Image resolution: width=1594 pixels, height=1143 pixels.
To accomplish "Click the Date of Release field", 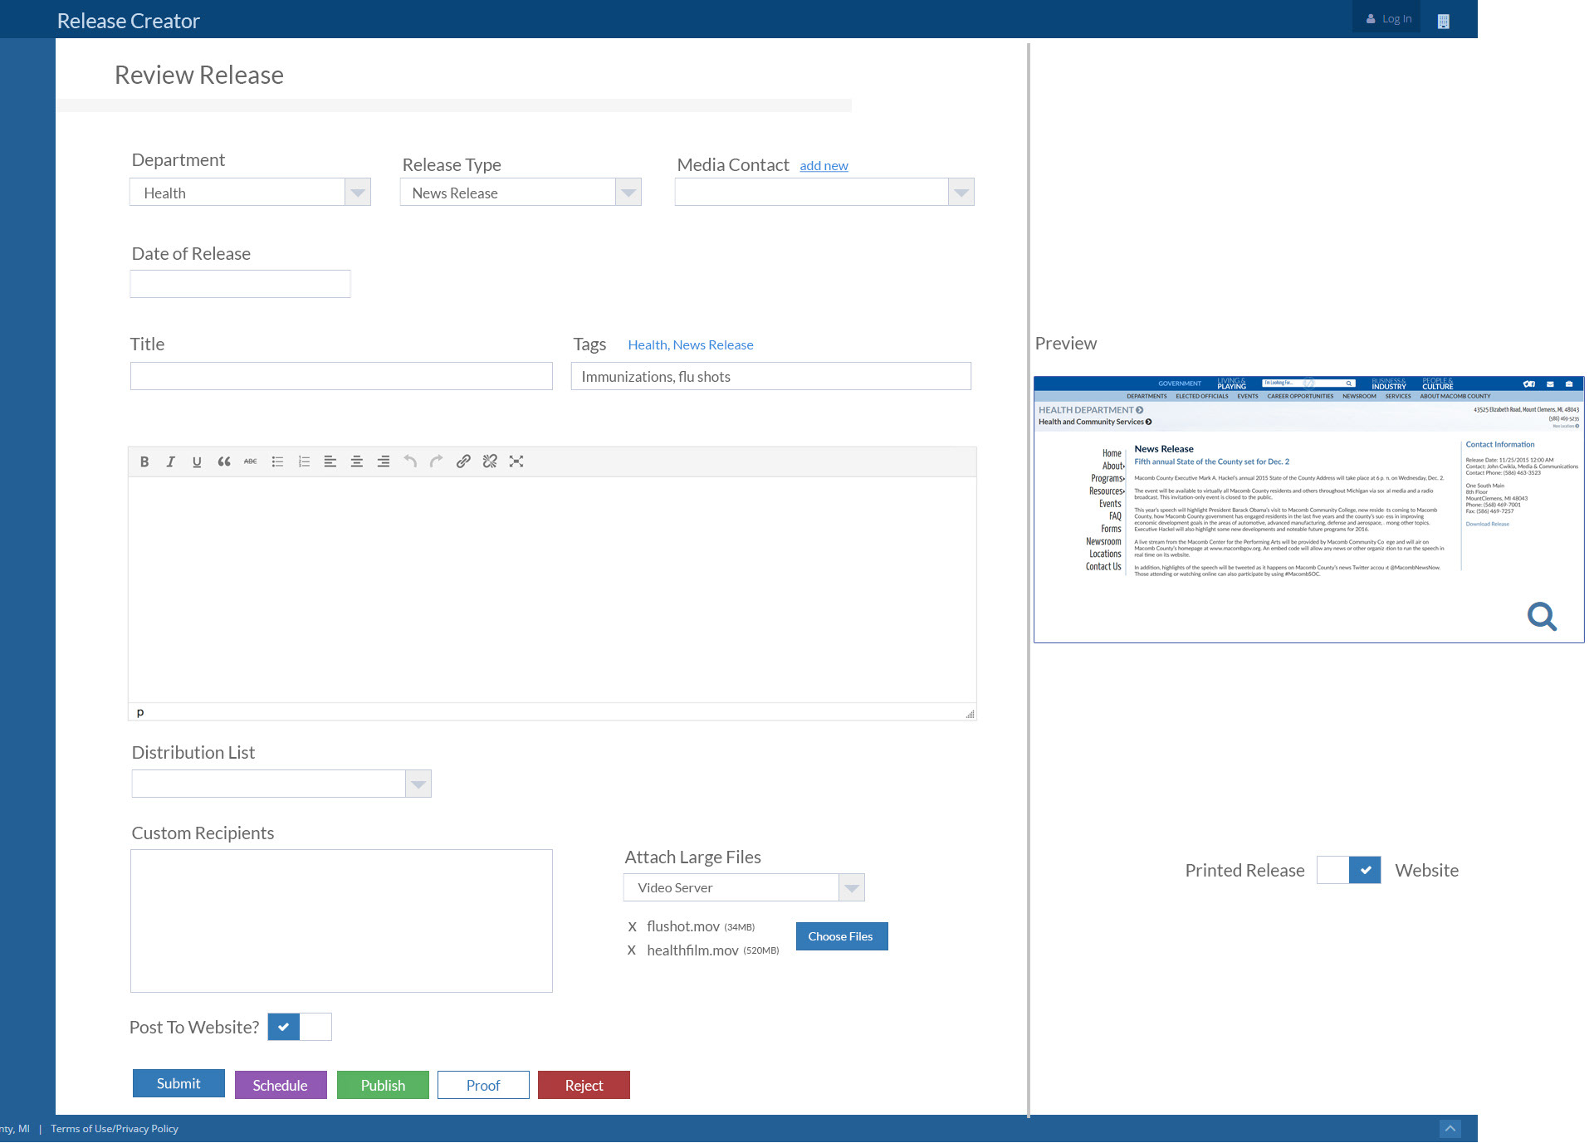I will (240, 284).
